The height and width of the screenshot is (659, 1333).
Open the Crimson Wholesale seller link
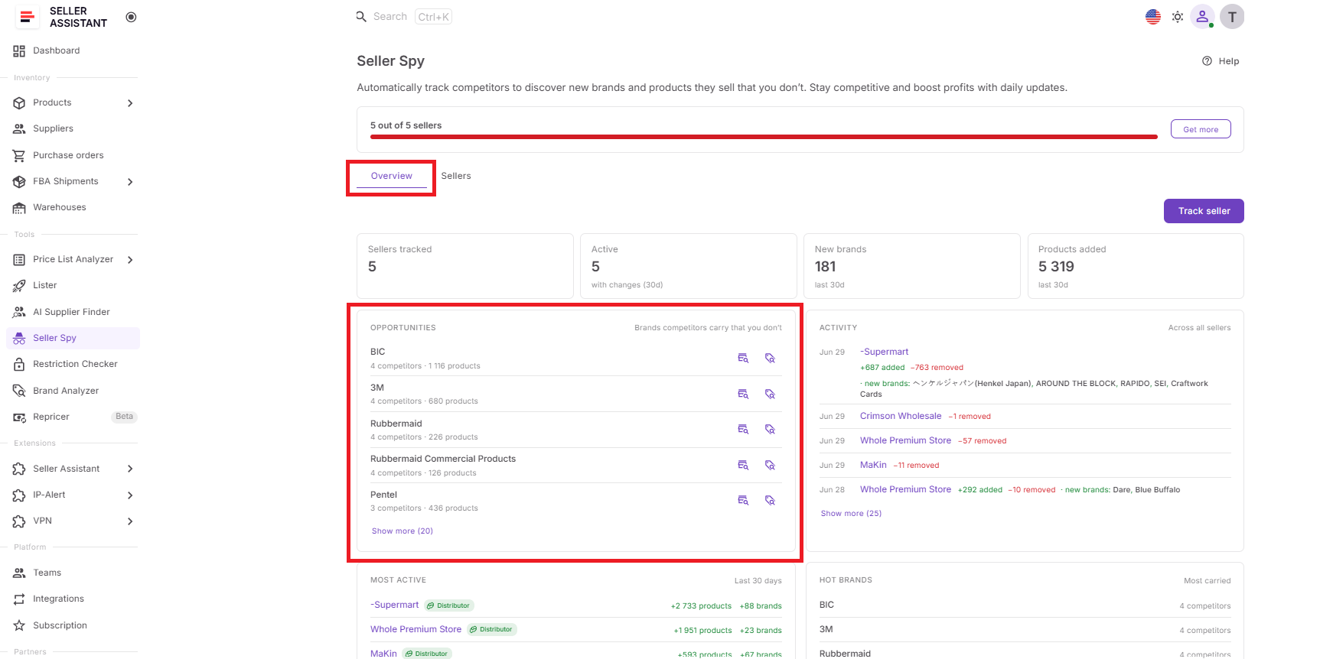point(901,416)
